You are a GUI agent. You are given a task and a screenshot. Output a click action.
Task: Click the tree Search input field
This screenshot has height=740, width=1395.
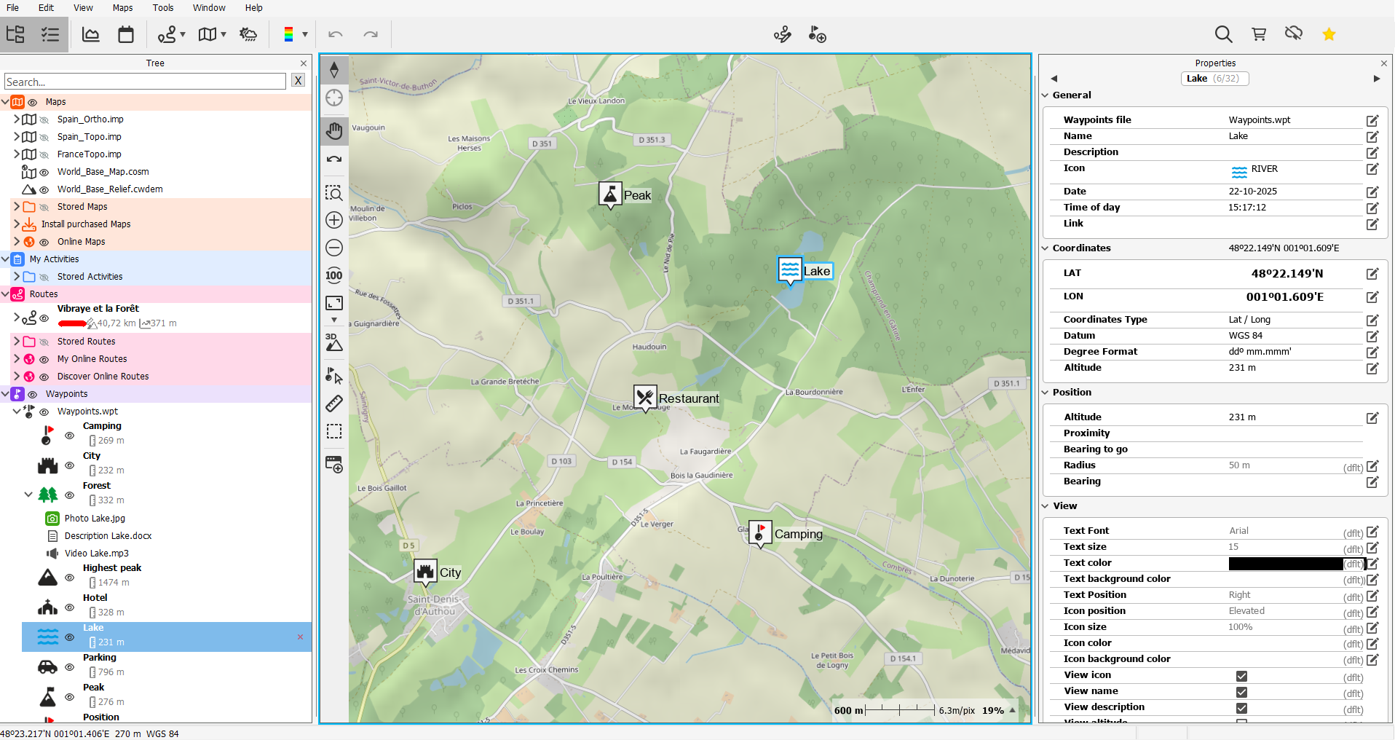tap(145, 82)
